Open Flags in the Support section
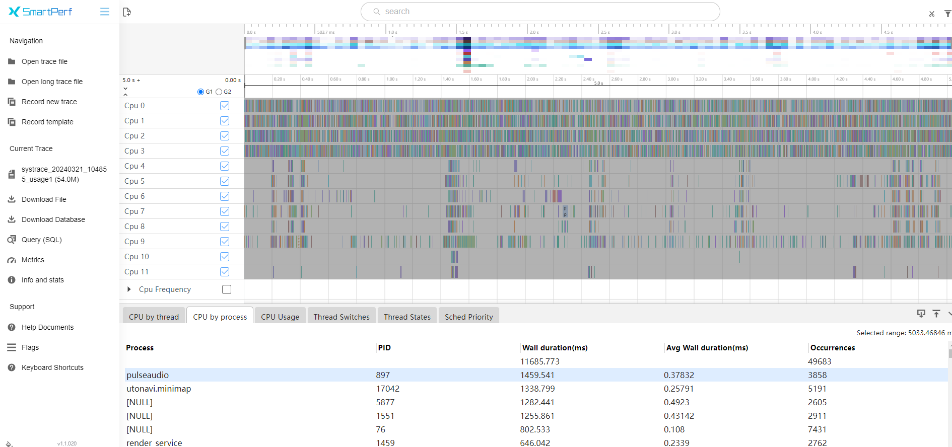Image resolution: width=952 pixels, height=447 pixels. pos(30,347)
